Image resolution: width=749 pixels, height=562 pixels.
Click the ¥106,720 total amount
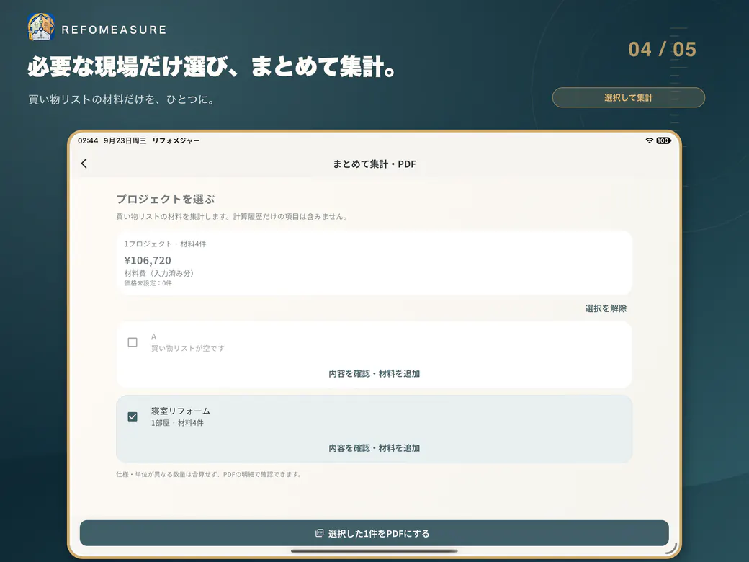[x=148, y=260]
